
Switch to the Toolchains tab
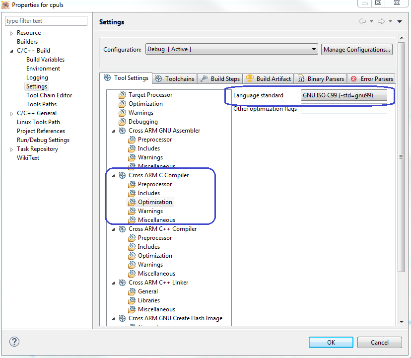(x=175, y=78)
